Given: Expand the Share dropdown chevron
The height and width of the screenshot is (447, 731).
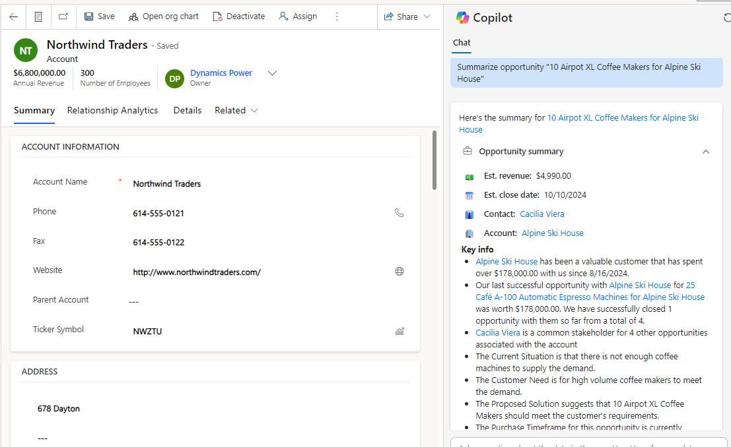Looking at the screenshot, I should [x=427, y=16].
